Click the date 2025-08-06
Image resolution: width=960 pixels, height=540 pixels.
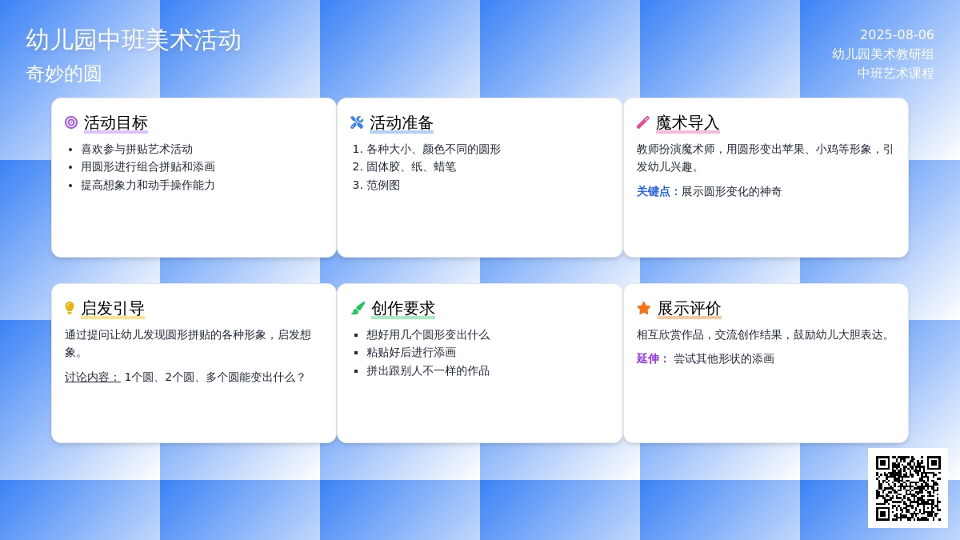897,35
